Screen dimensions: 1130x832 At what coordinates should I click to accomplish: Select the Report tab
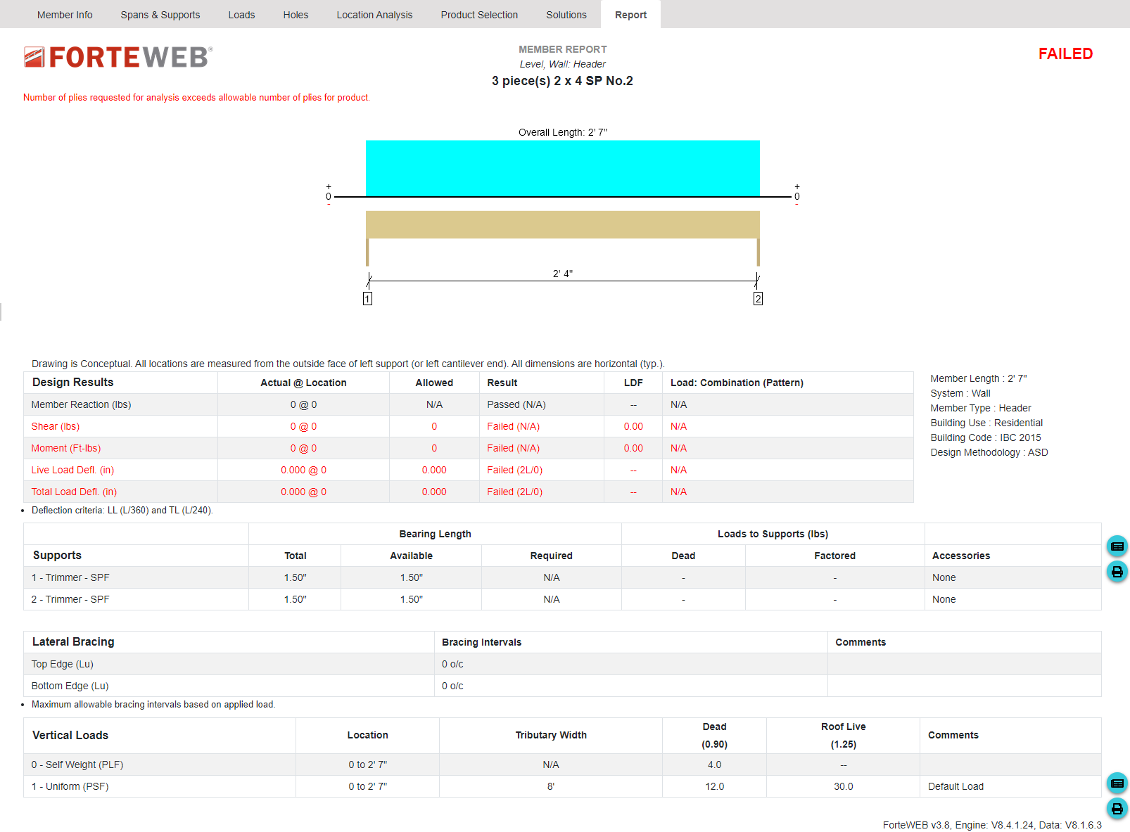point(630,15)
